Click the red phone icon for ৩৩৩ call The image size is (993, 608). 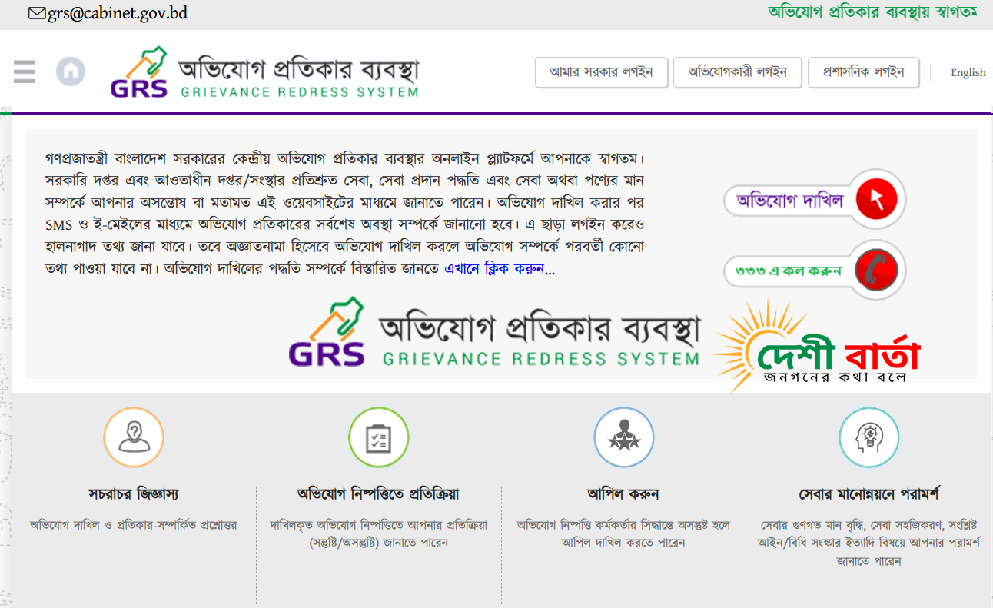tap(876, 271)
